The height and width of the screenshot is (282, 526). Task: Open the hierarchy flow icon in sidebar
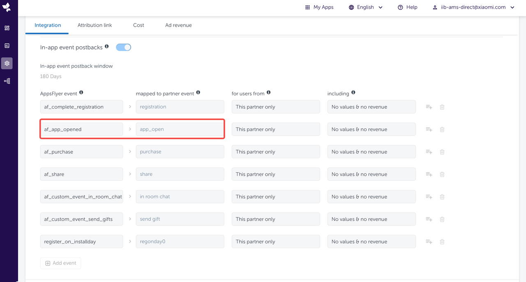[7, 81]
